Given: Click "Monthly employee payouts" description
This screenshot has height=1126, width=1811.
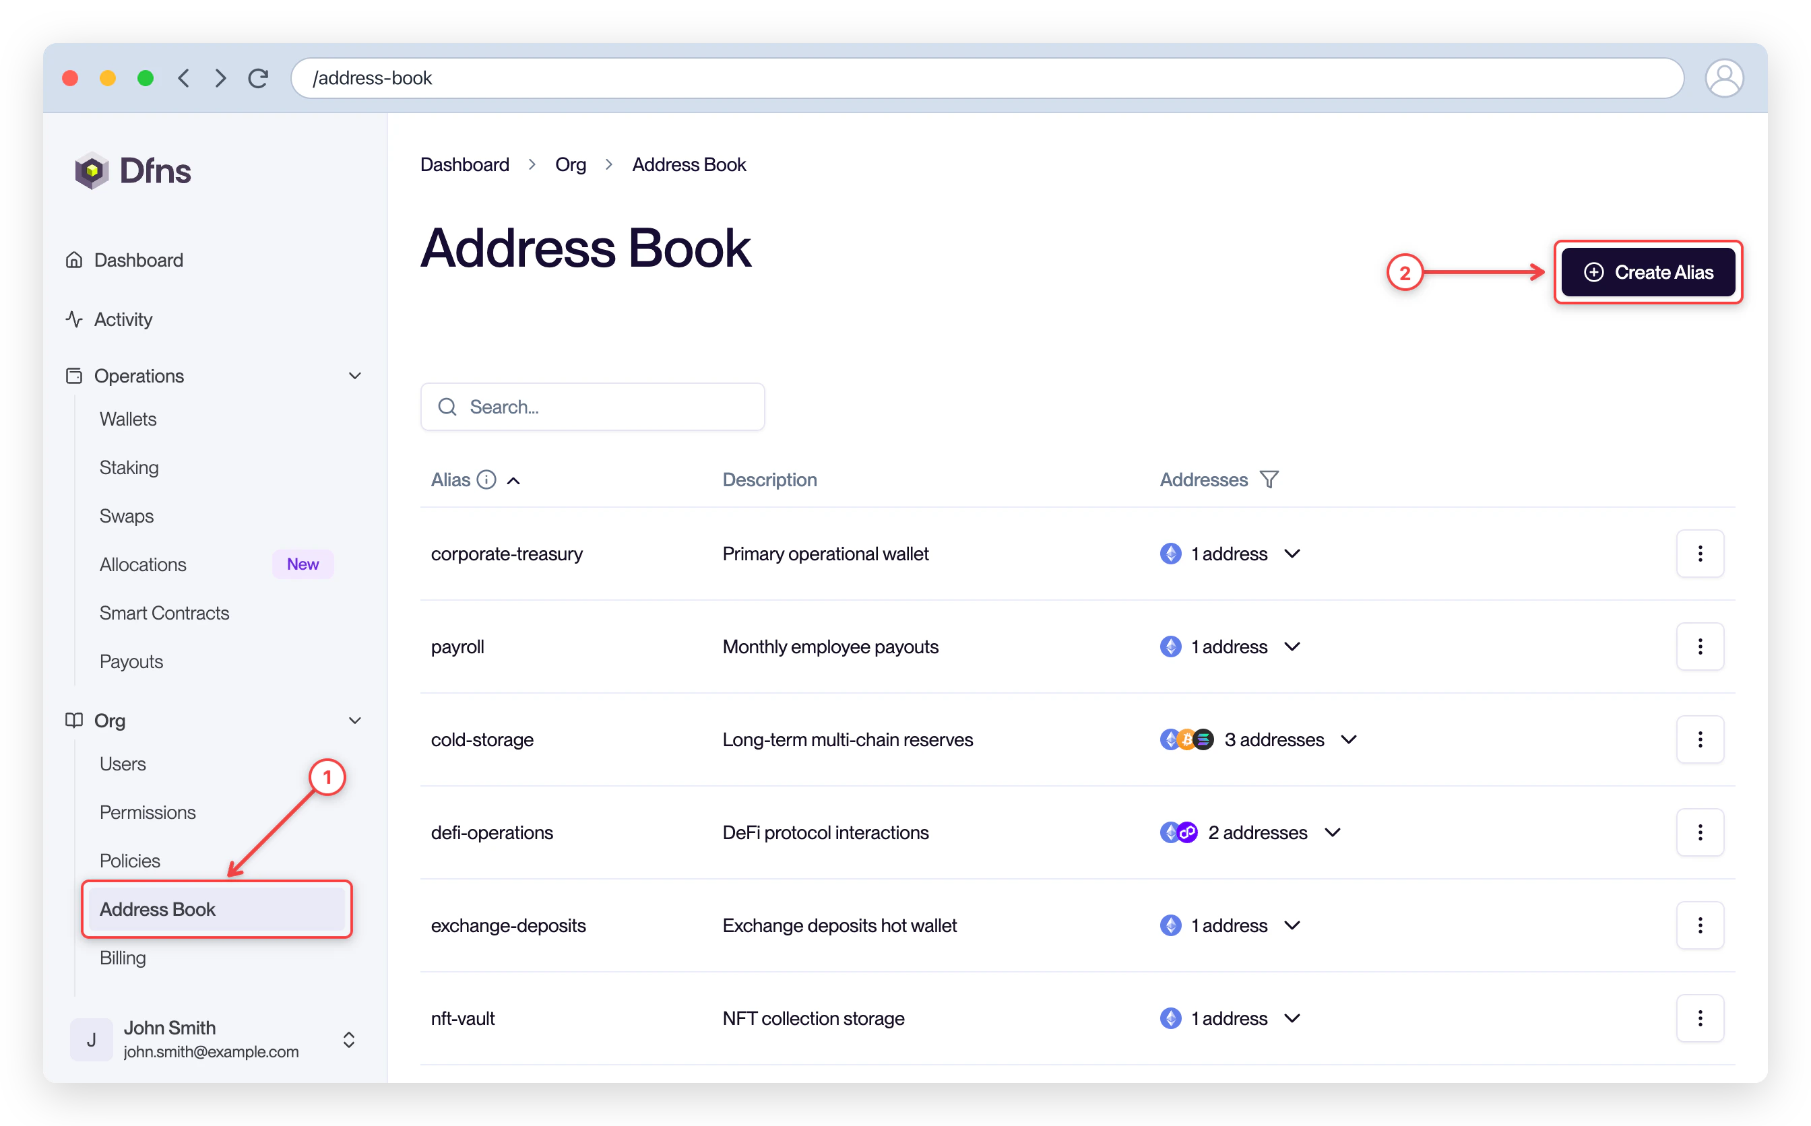Looking at the screenshot, I should click(x=830, y=647).
